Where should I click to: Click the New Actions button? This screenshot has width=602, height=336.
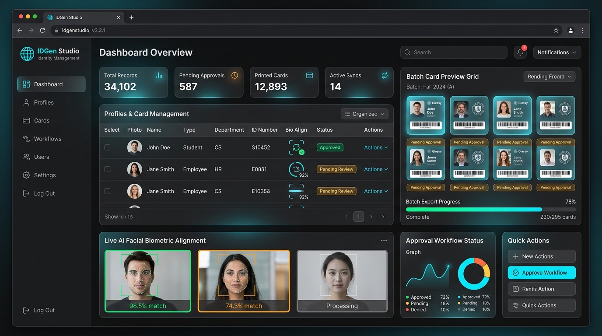point(542,256)
